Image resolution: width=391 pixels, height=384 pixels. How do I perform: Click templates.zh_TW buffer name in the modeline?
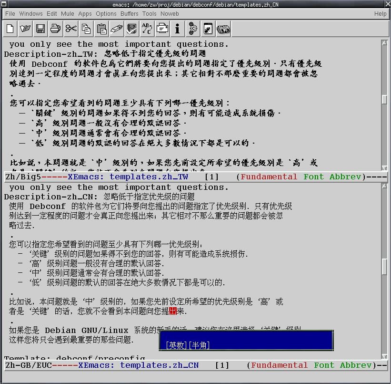149,177
